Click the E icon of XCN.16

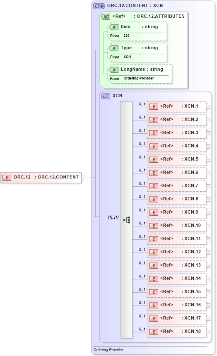[x=154, y=305]
